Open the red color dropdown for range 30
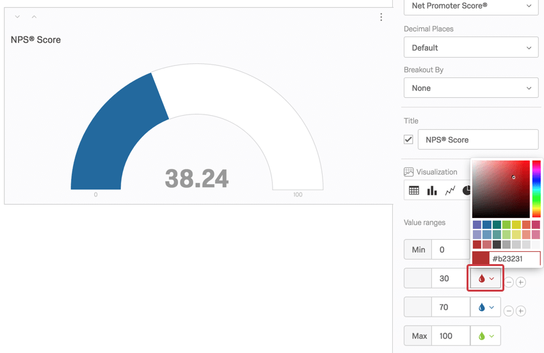The width and height of the screenshot is (544, 353). pos(485,278)
